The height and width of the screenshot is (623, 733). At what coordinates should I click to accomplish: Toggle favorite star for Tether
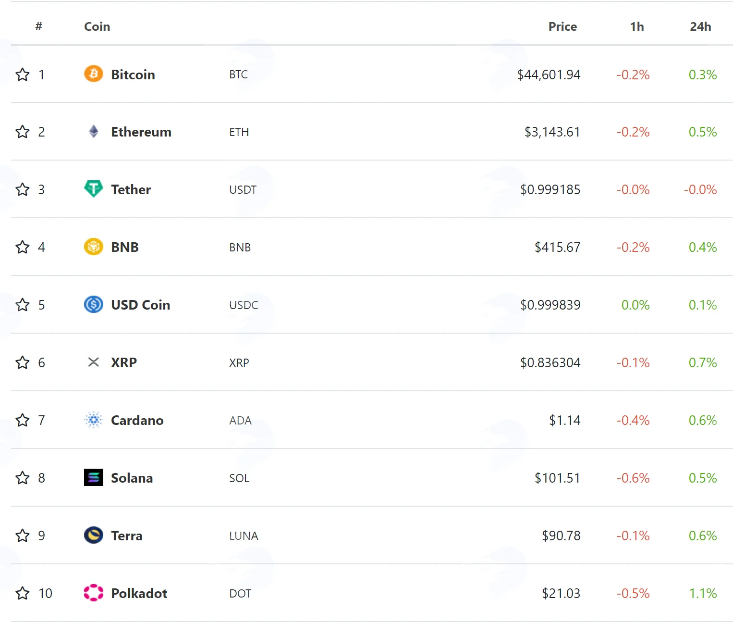[x=23, y=189]
